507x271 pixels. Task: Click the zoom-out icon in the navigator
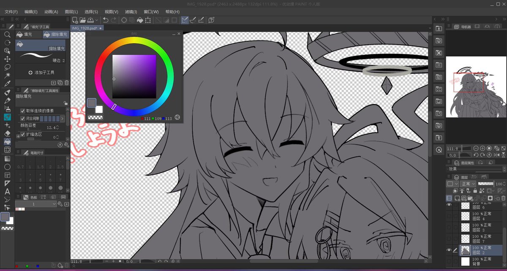click(x=476, y=148)
